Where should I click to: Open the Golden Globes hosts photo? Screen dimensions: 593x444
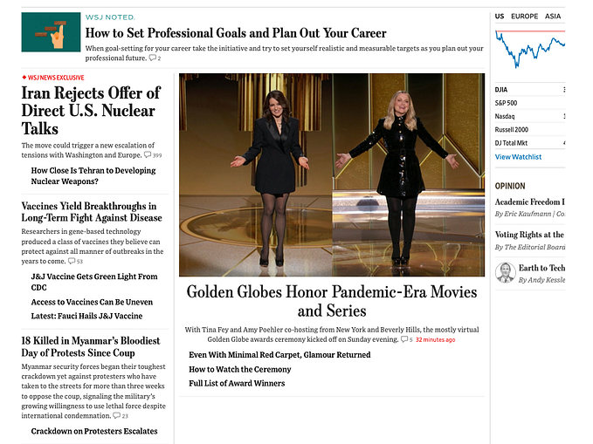click(332, 175)
